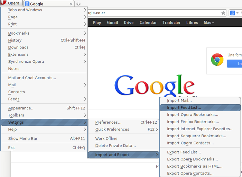This screenshot has width=242, height=177.
Task: Choose Show Menu Bar
Action: point(44,139)
